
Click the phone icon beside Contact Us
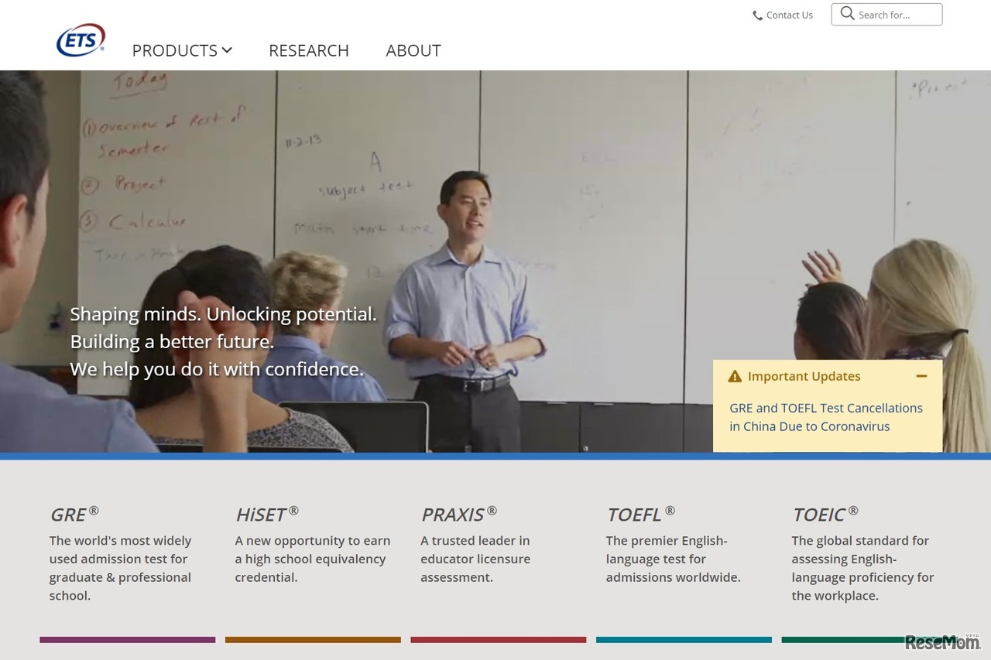(x=757, y=15)
